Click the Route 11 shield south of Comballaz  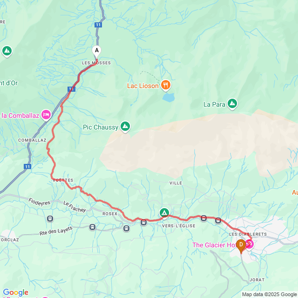point(27,167)
